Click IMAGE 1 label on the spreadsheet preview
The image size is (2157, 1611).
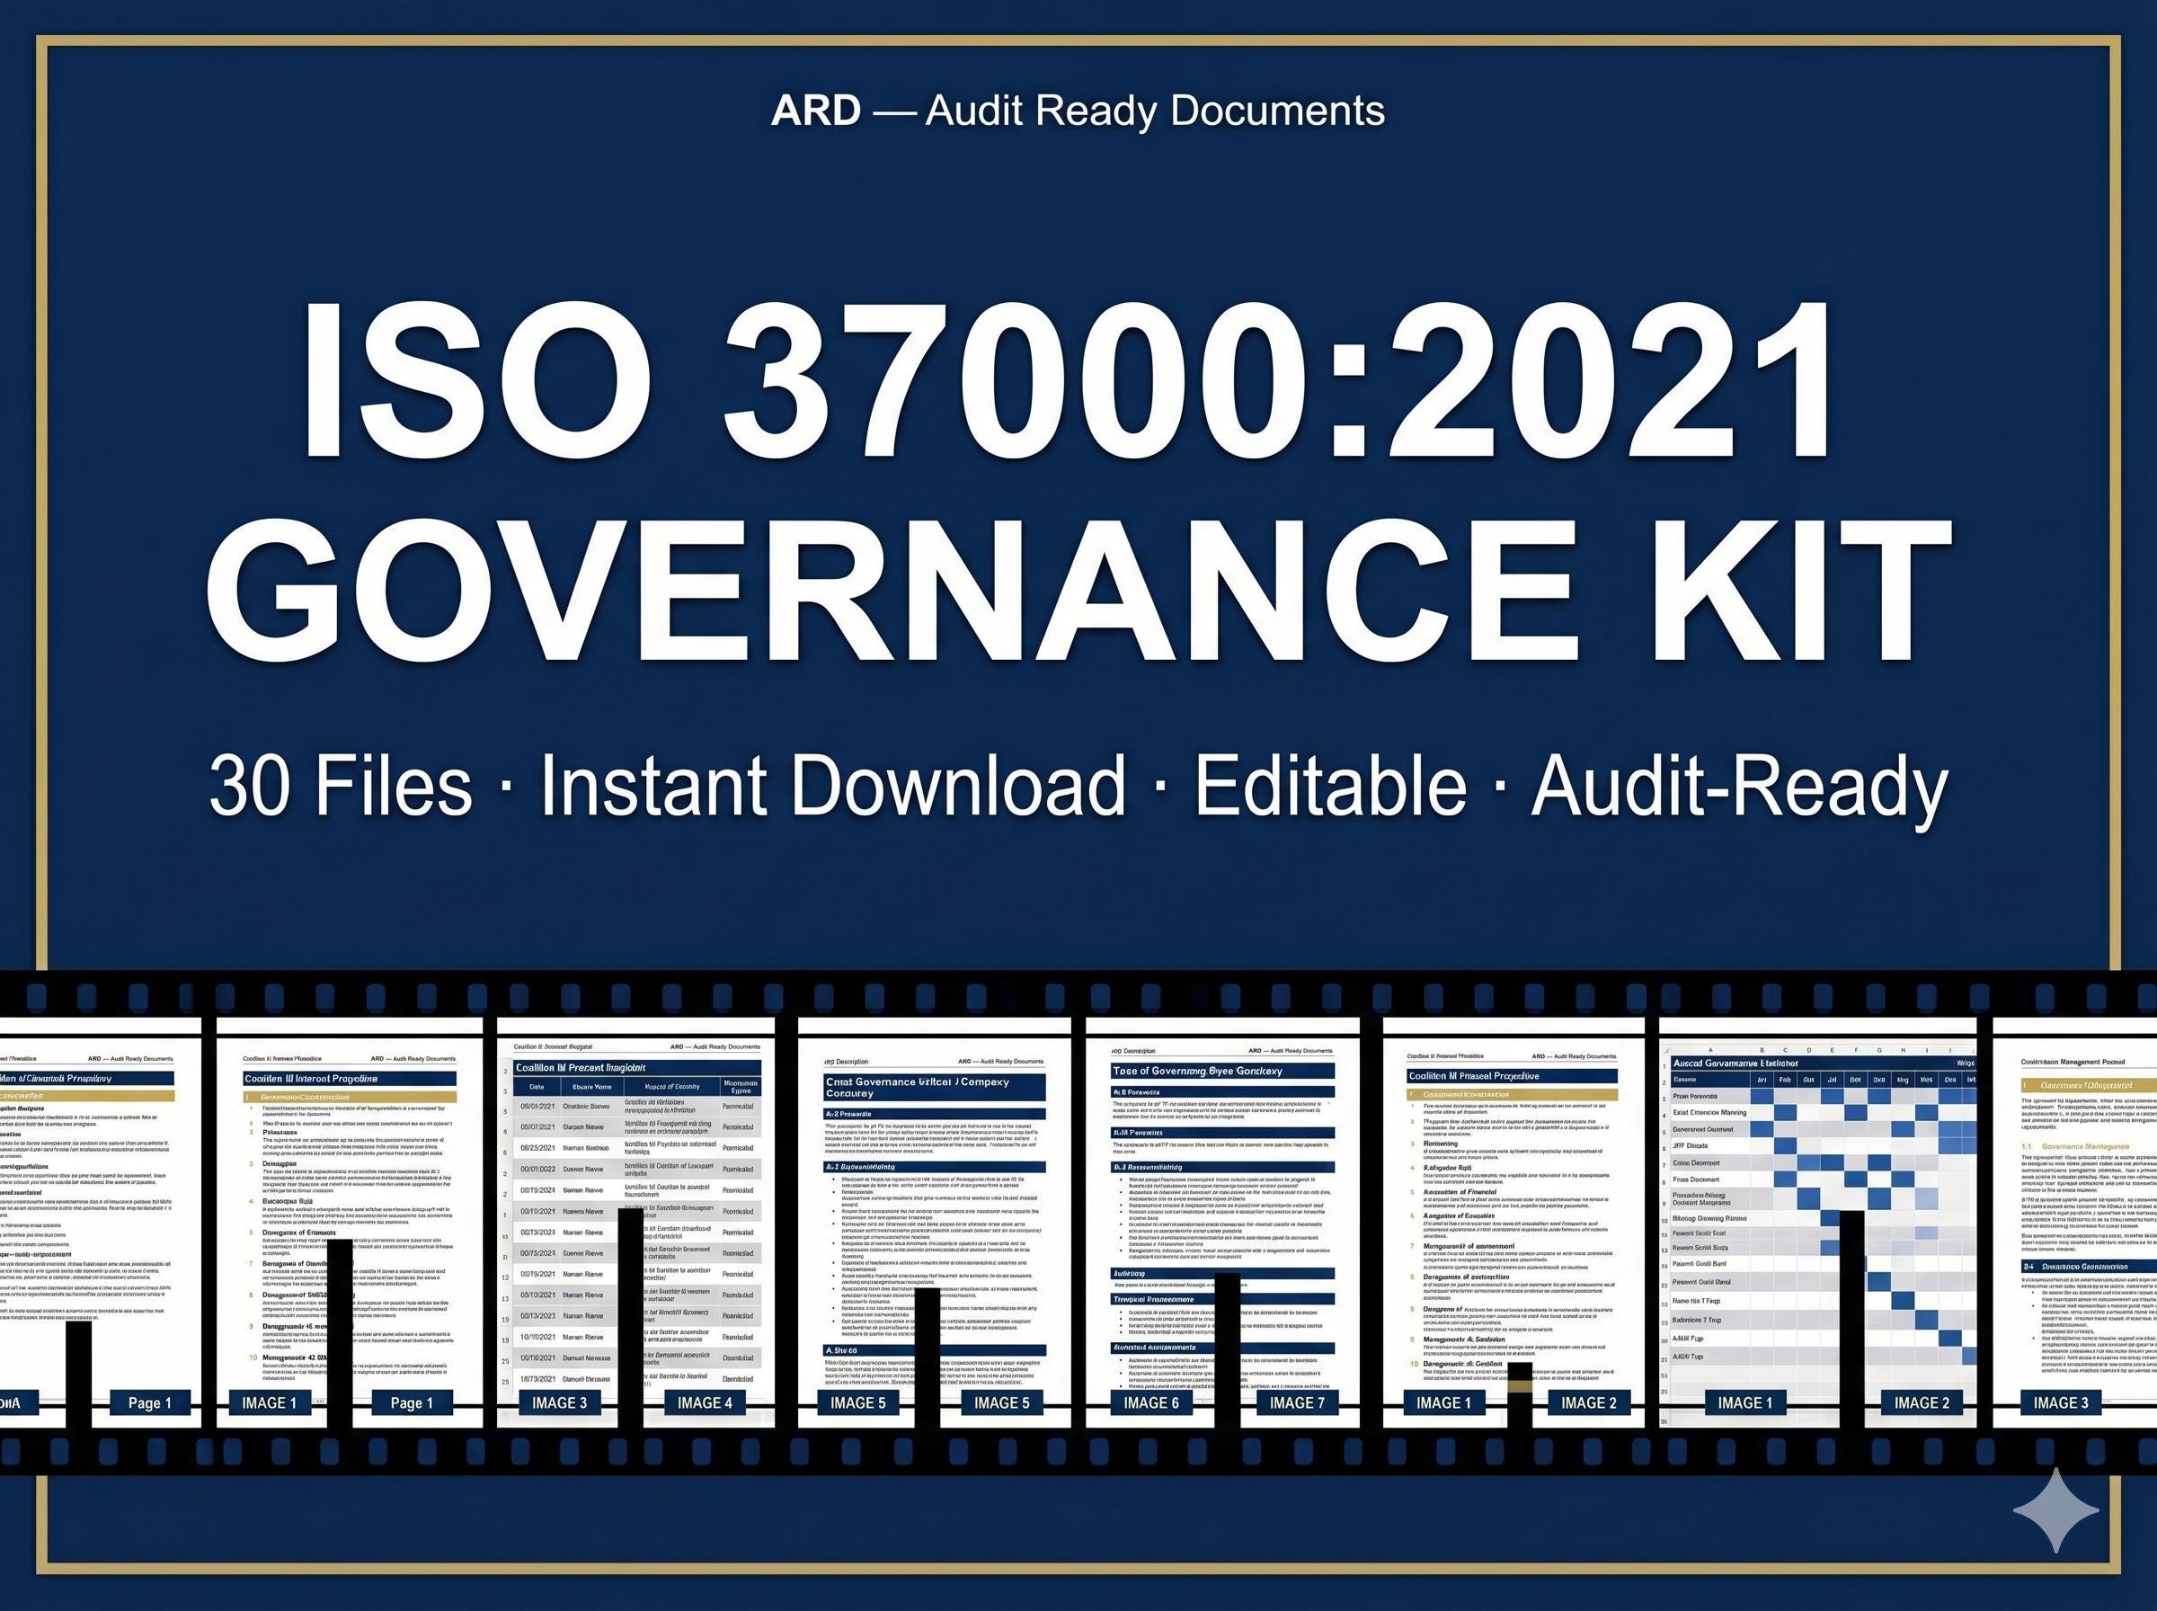(x=1744, y=1402)
